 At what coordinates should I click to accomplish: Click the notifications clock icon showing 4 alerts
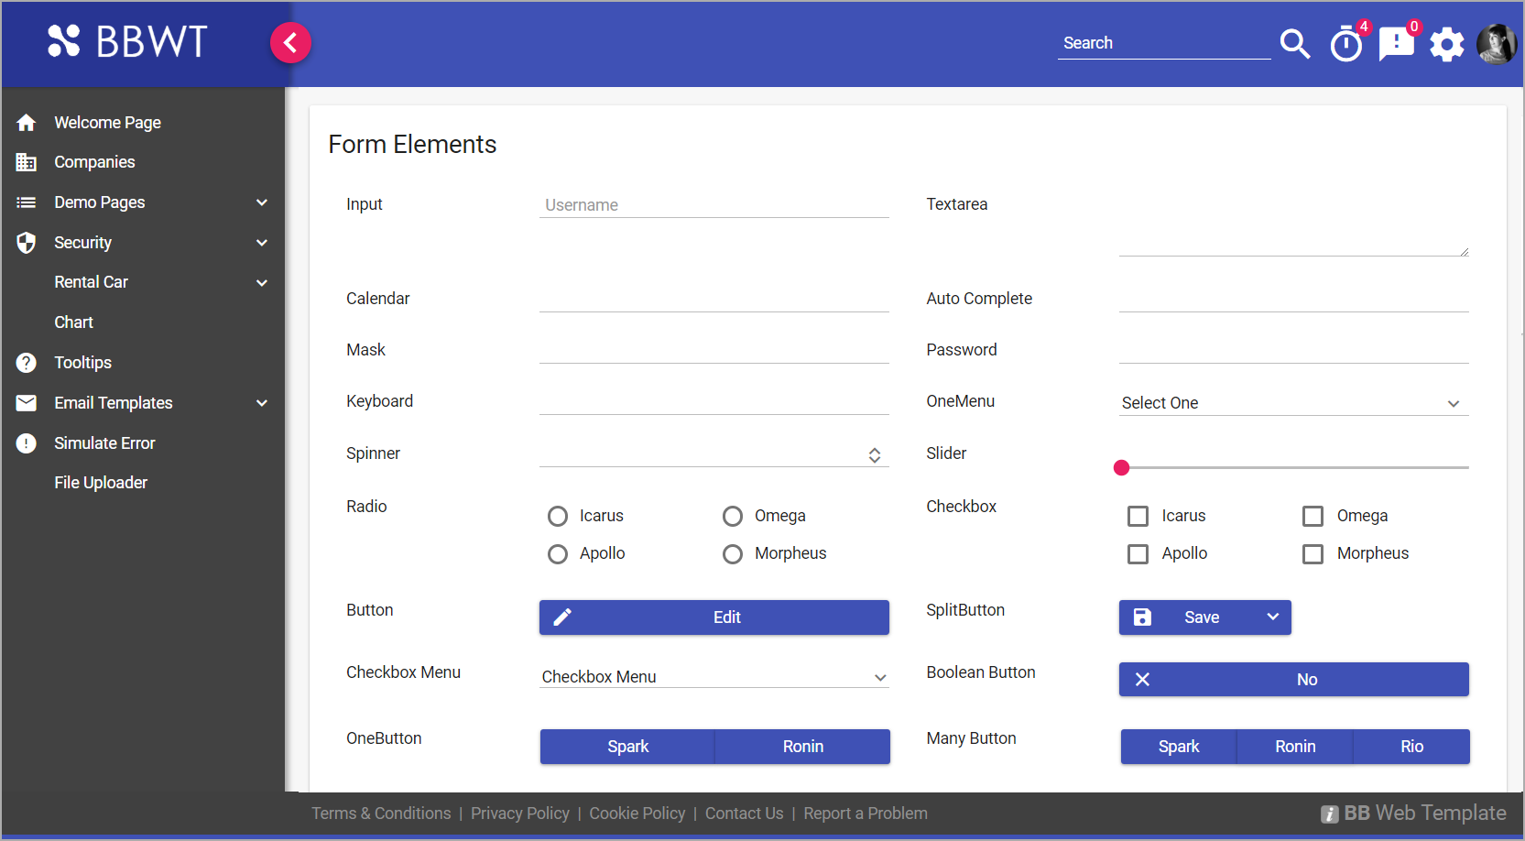click(1345, 44)
